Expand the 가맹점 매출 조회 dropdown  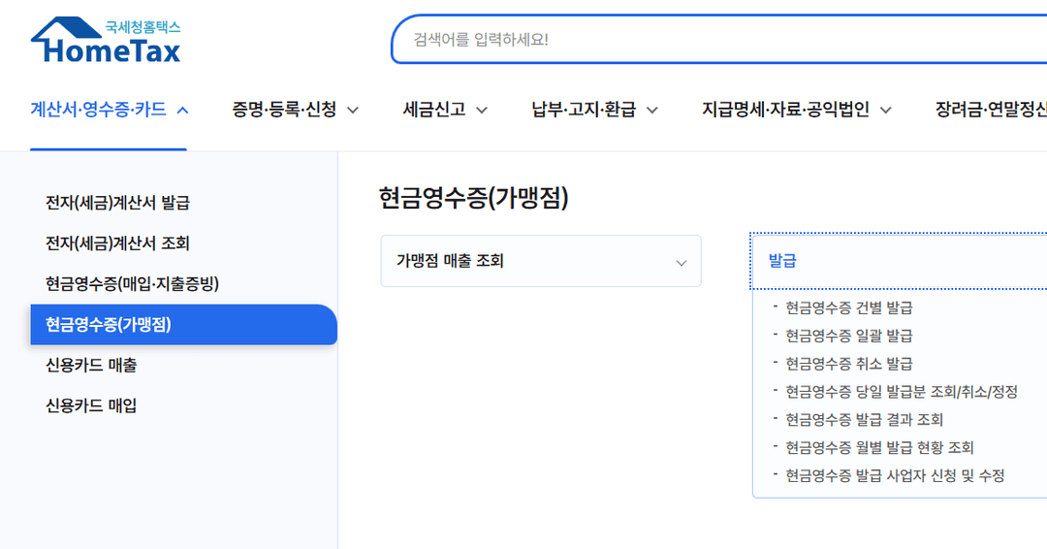point(541,261)
